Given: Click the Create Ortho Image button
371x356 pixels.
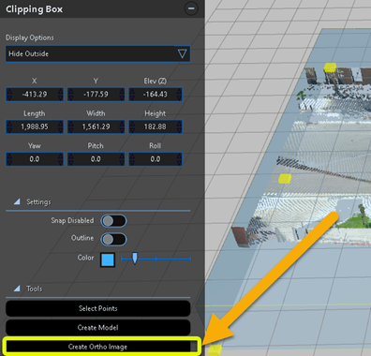Looking at the screenshot, I should click(x=97, y=347).
